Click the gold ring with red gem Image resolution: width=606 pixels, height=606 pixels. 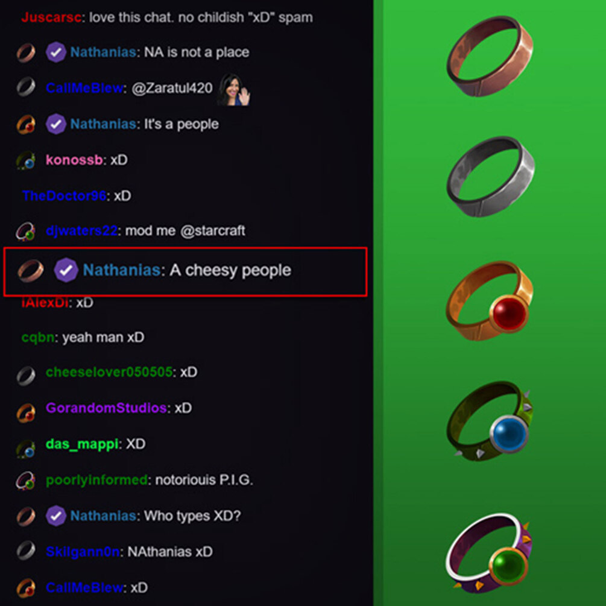click(489, 301)
